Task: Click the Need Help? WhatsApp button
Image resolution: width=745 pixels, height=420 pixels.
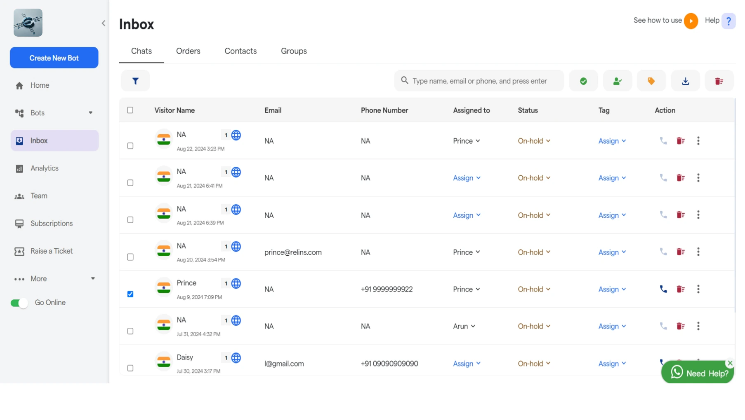Action: pos(697,373)
